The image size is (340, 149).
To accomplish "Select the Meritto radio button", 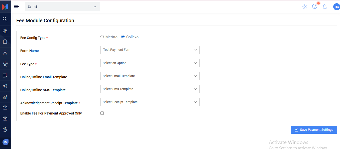I will pos(102,37).
